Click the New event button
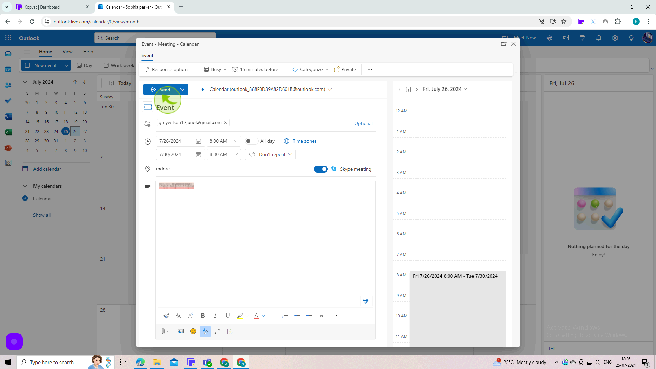 [41, 65]
